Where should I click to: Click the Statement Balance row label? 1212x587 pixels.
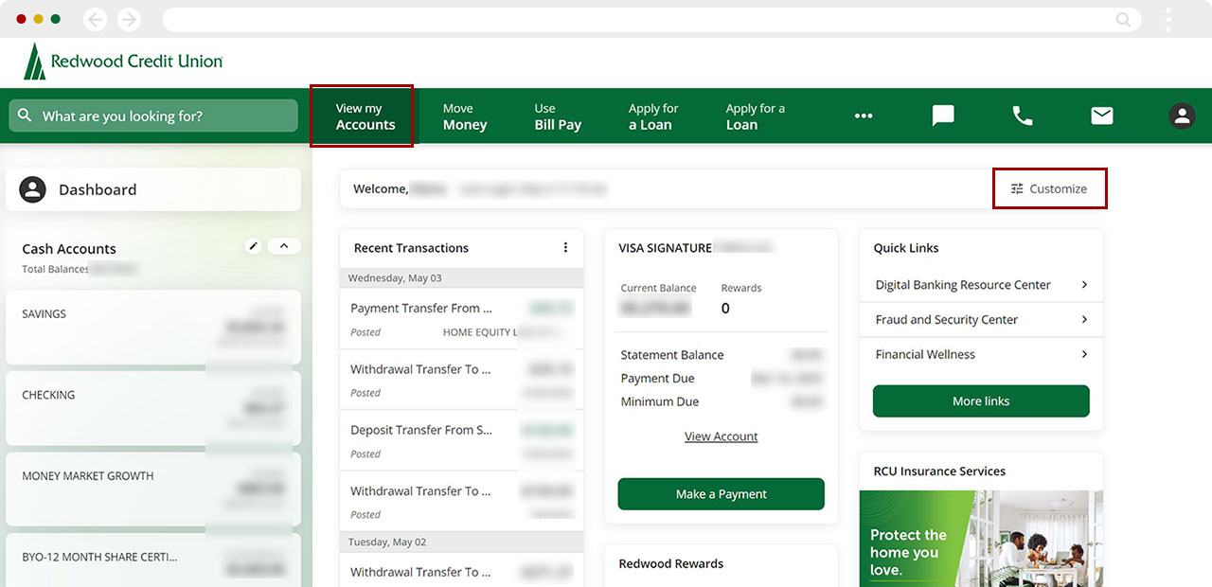coord(672,355)
